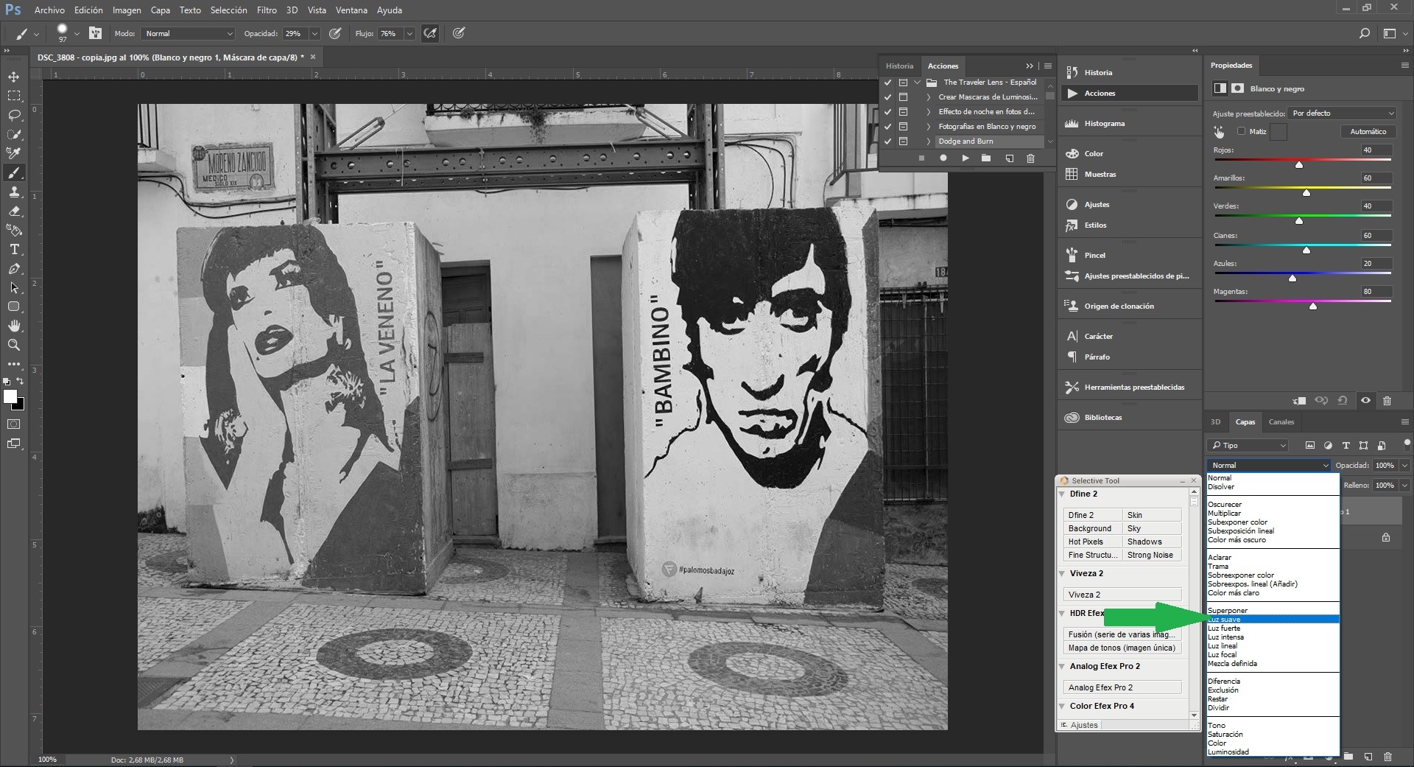Open the brush Opacidad dropdown arrow
The height and width of the screenshot is (767, 1414).
click(314, 34)
